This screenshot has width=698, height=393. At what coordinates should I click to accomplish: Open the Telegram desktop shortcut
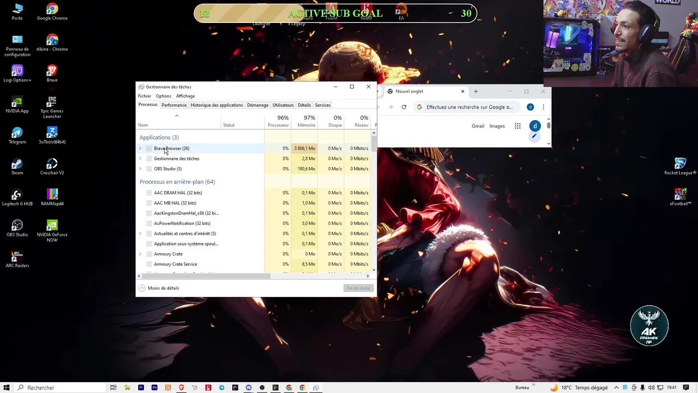click(17, 136)
